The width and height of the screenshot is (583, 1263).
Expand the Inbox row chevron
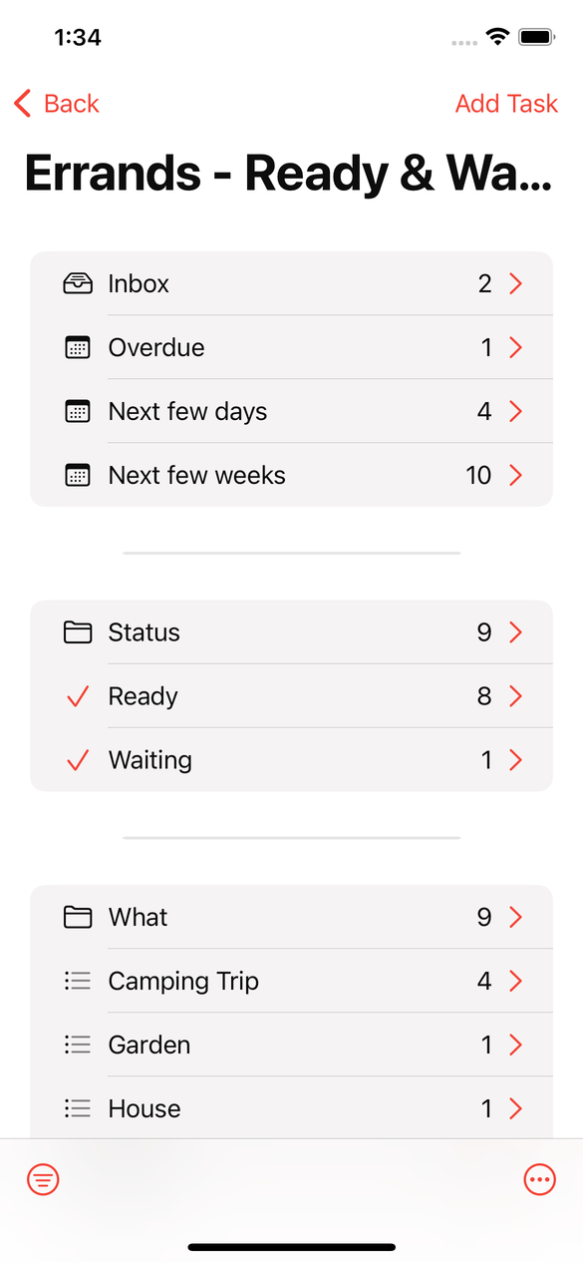pyautogui.click(x=515, y=284)
